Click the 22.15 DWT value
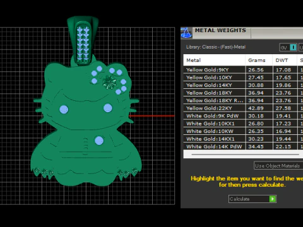The image size is (303, 227). (283, 146)
